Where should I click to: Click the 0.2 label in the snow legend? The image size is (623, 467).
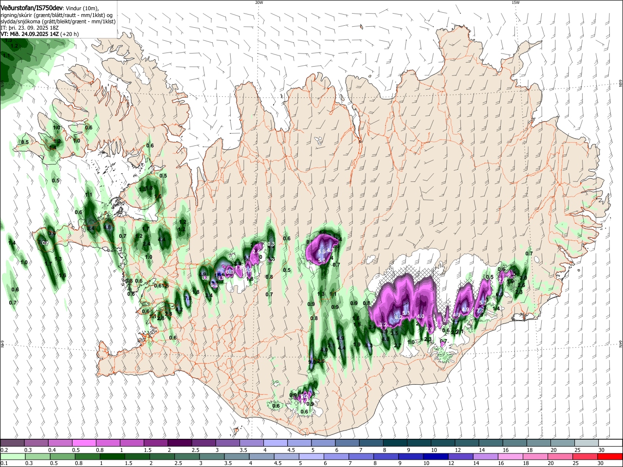tap(4, 450)
